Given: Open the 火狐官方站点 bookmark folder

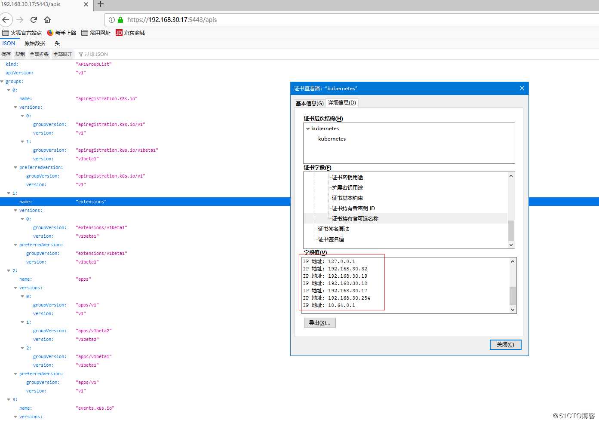Looking at the screenshot, I should pyautogui.click(x=22, y=33).
